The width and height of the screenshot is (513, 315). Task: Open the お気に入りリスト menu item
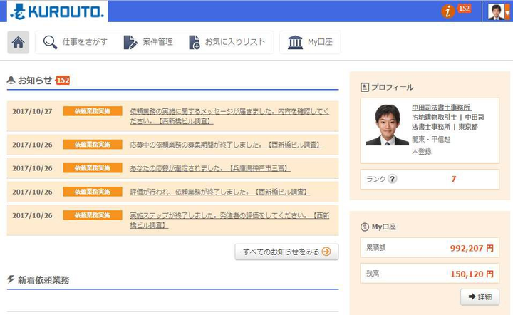pos(235,42)
